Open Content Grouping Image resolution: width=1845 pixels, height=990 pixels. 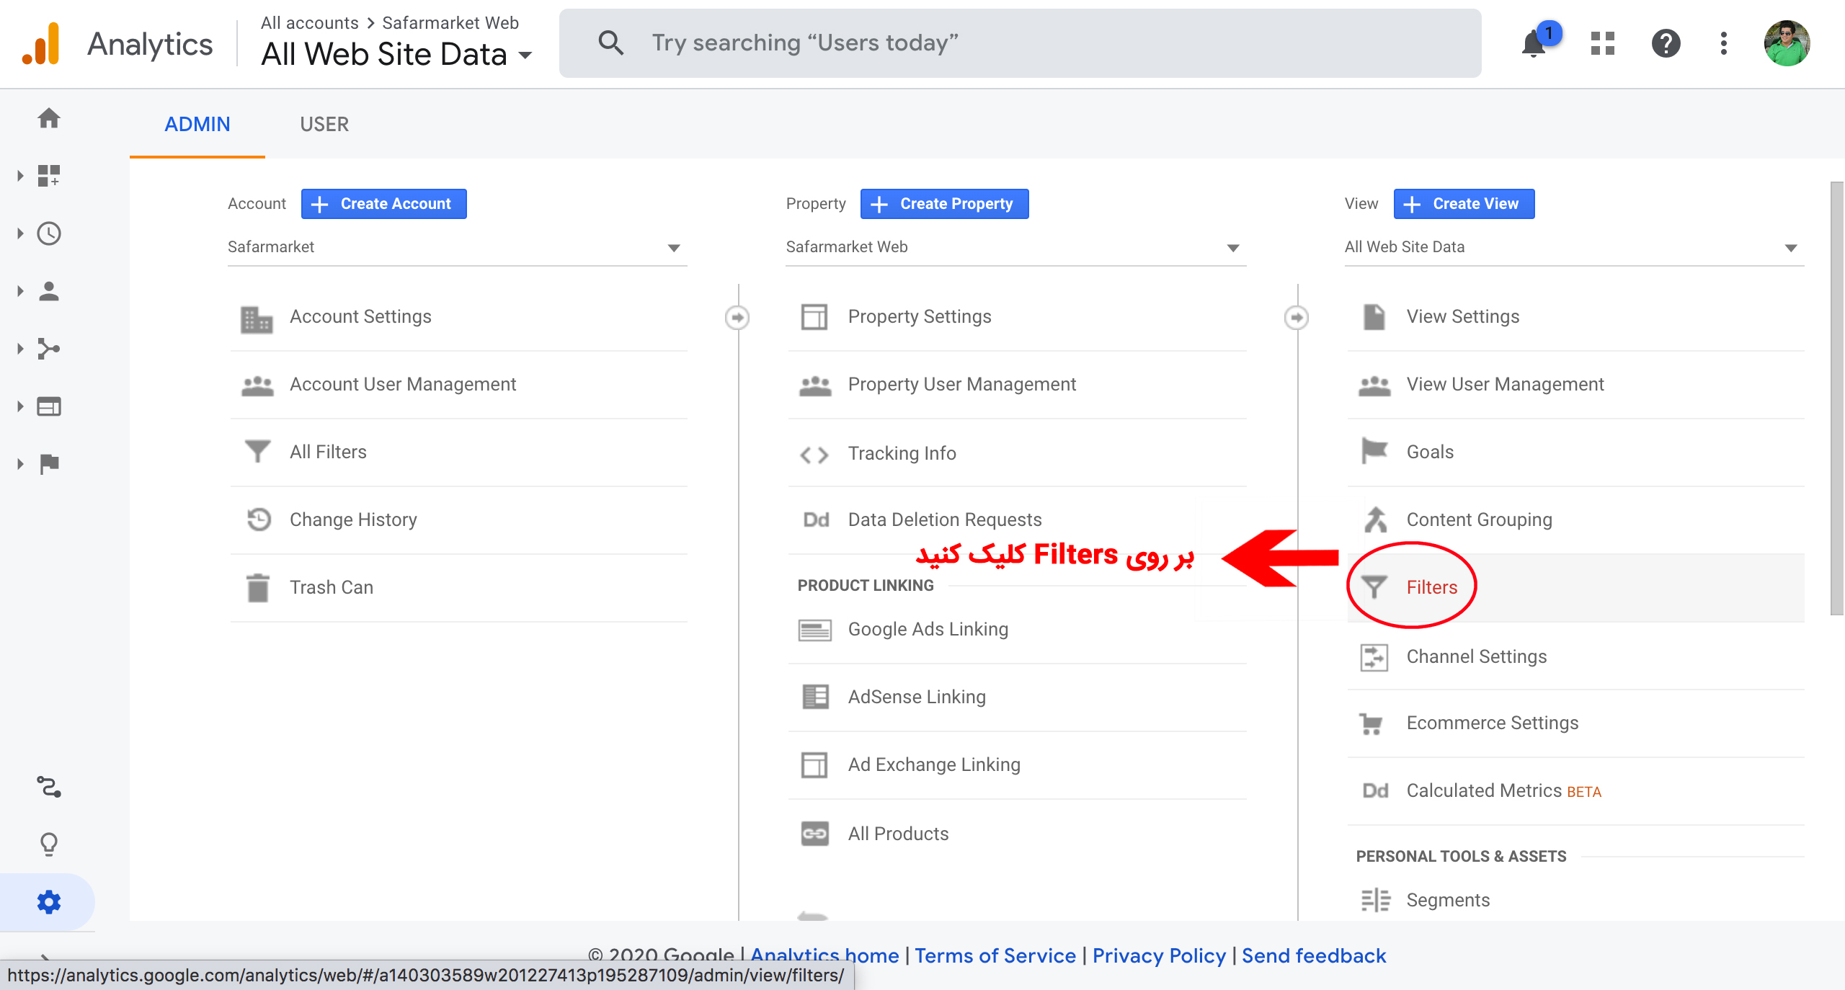point(1575,520)
